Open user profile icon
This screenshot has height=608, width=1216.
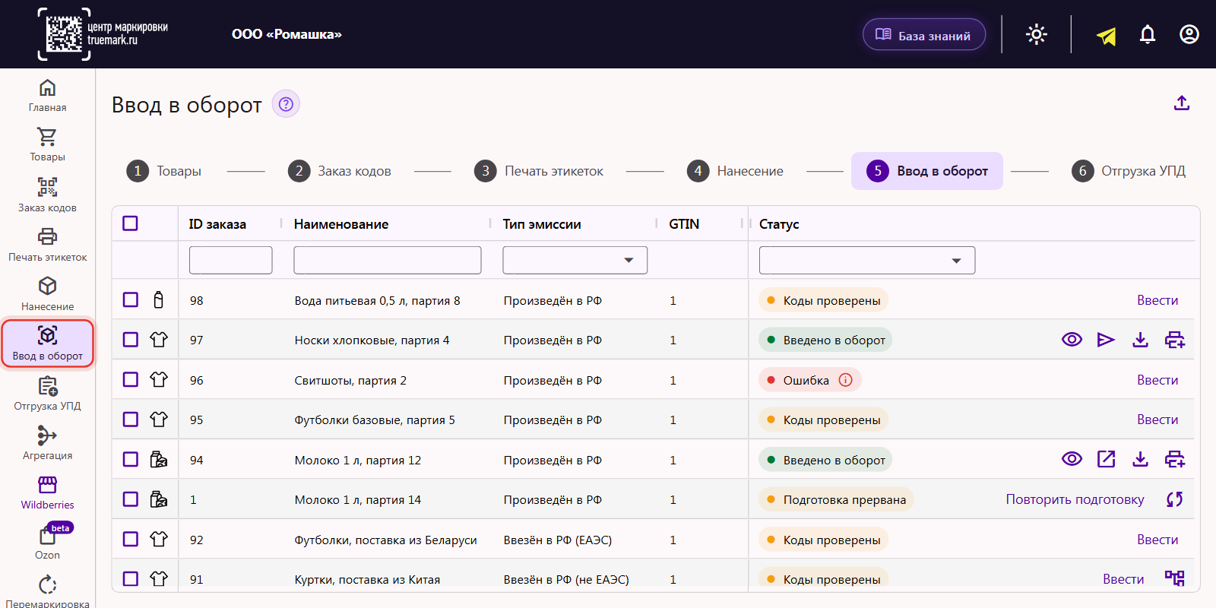tap(1189, 34)
